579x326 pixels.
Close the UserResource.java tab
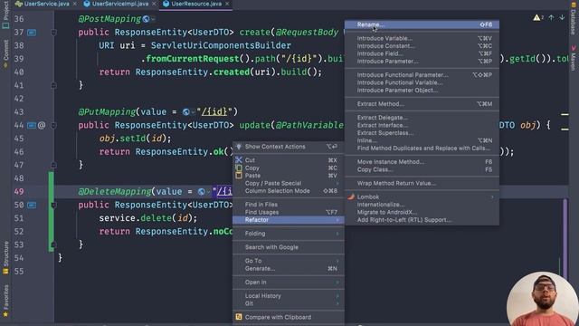coord(227,4)
